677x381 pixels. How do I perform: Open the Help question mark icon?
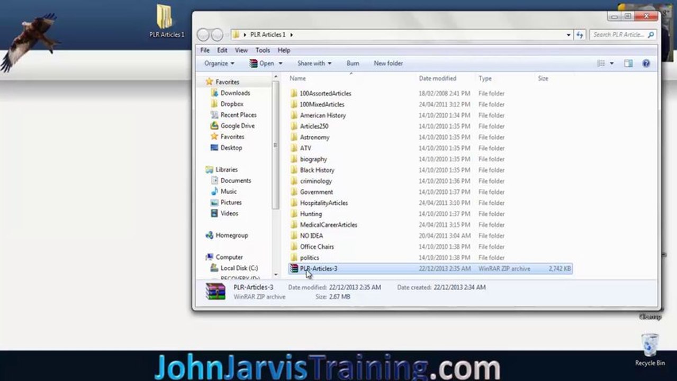646,63
